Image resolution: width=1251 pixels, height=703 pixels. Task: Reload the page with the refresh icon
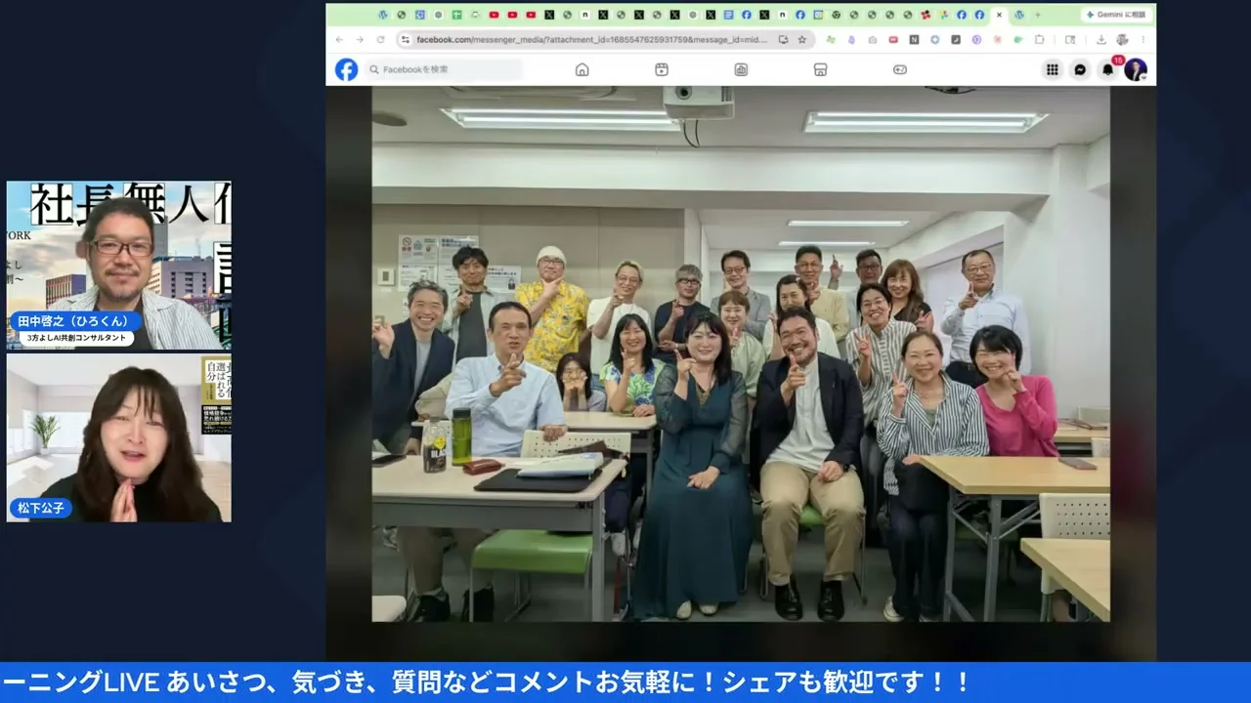pyautogui.click(x=380, y=40)
